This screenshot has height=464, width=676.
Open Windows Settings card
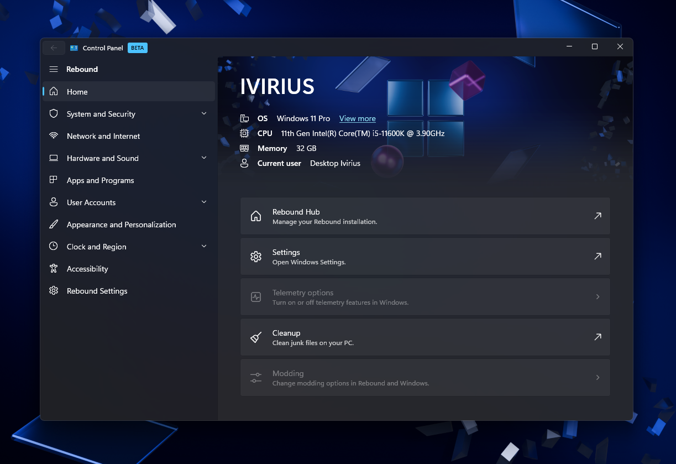425,257
